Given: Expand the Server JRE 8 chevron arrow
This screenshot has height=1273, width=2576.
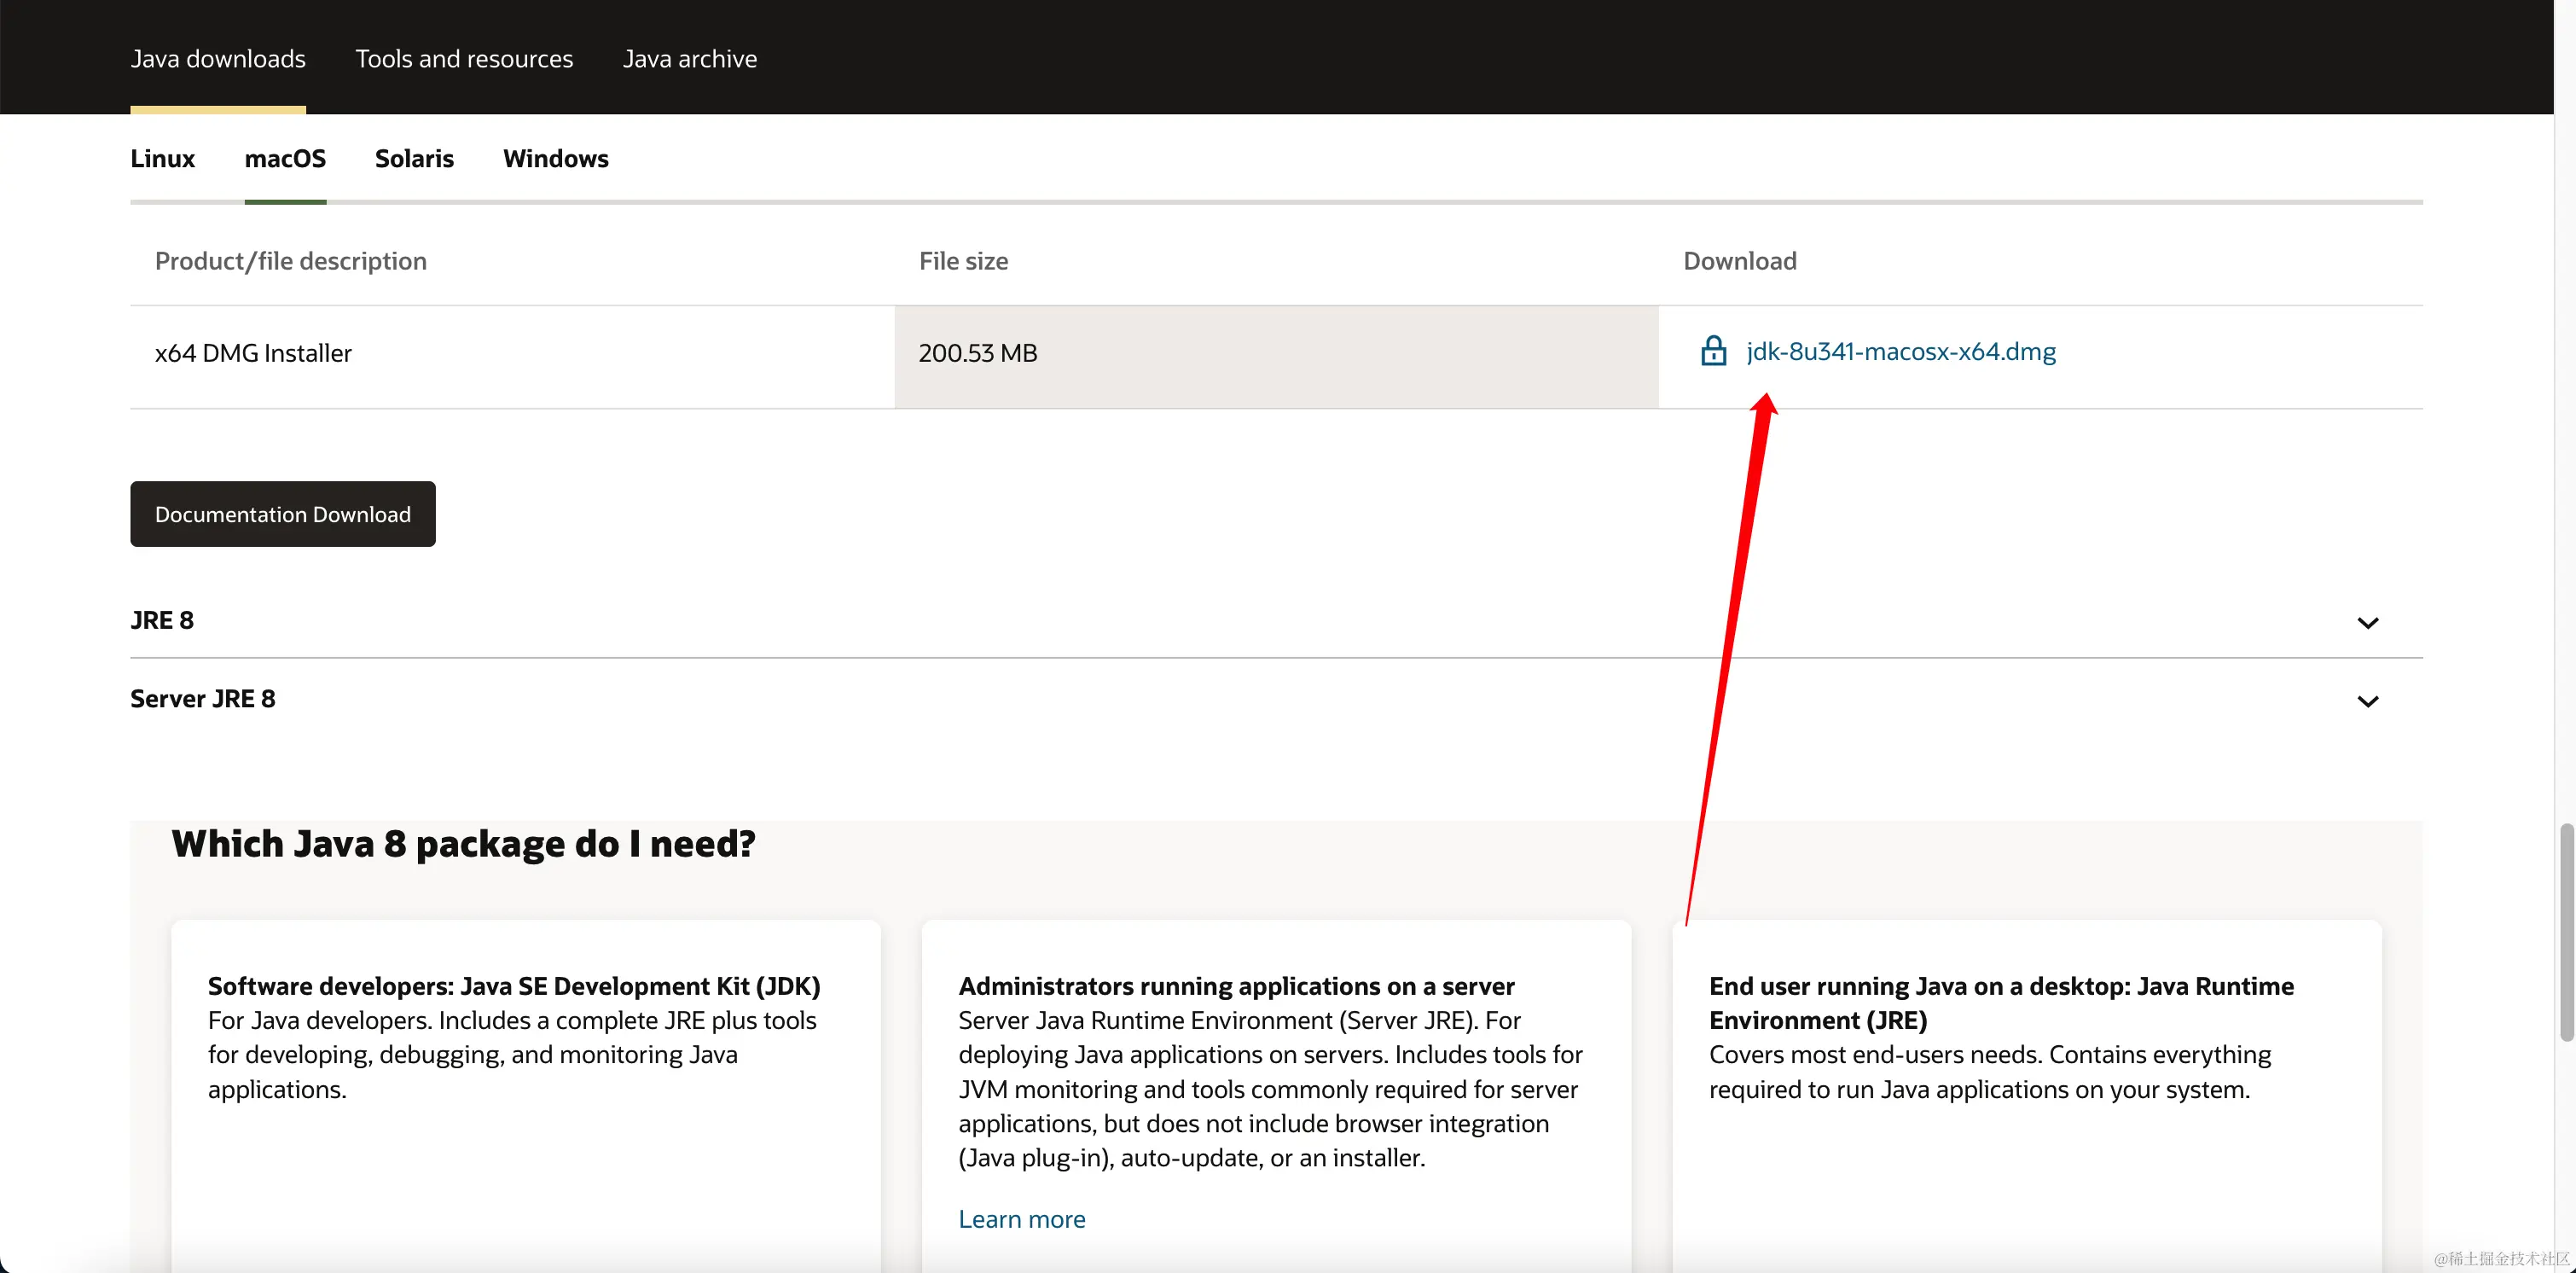Looking at the screenshot, I should [x=2367, y=701].
